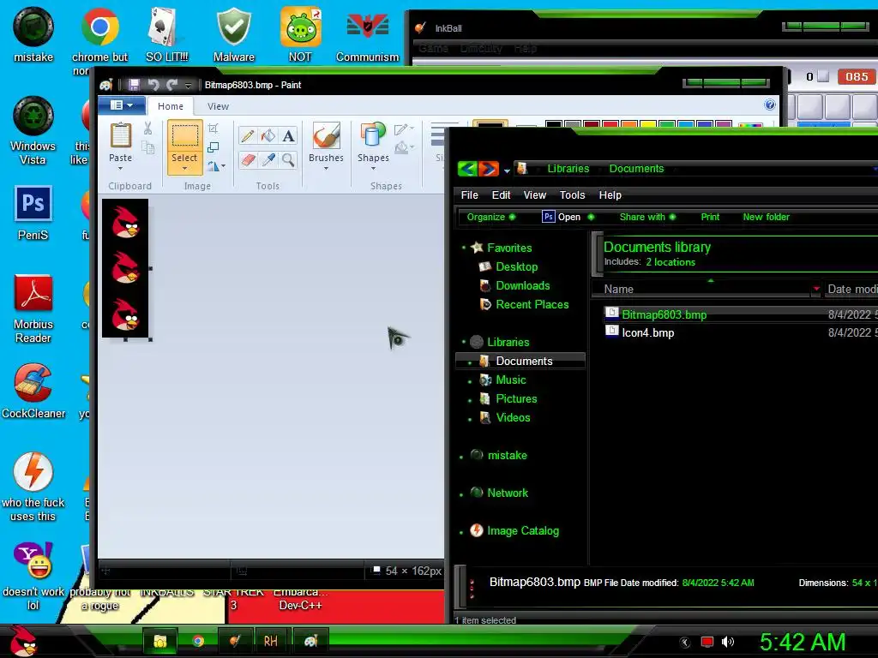Open the Customize Quick Access Toolbar dropdown

pos(188,86)
